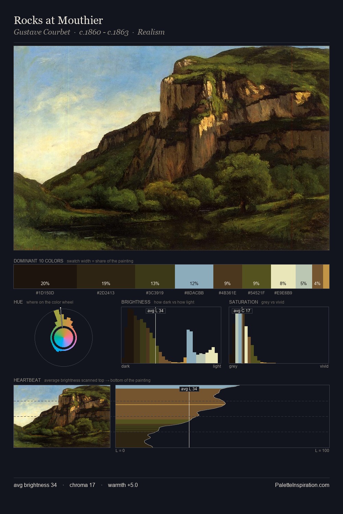Click the heartbeat brightness profile chart

tap(222, 416)
